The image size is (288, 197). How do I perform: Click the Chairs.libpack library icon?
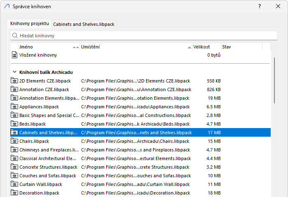pos(14,141)
